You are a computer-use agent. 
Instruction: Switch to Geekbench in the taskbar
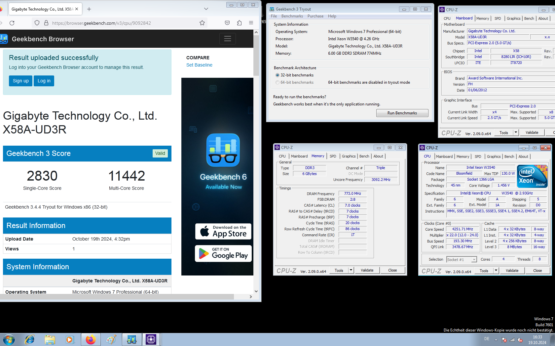(131, 339)
